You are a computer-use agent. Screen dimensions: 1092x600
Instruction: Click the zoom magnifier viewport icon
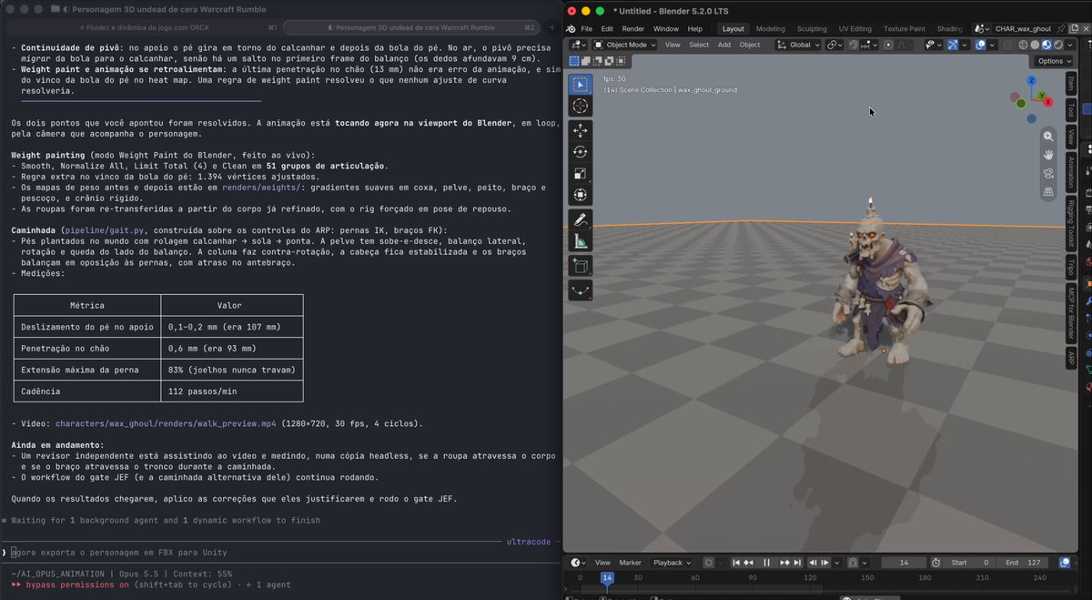[1048, 136]
